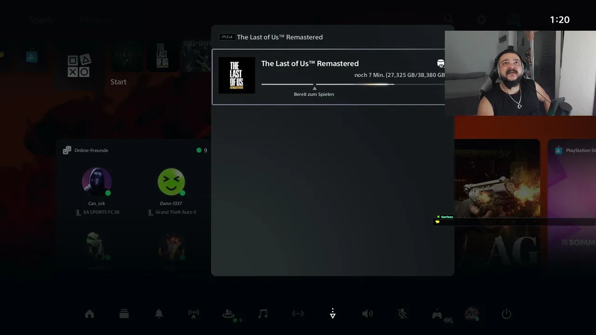
Task: Click 'EA SPORTS FC 26' under Can_ork
Action: point(101,212)
